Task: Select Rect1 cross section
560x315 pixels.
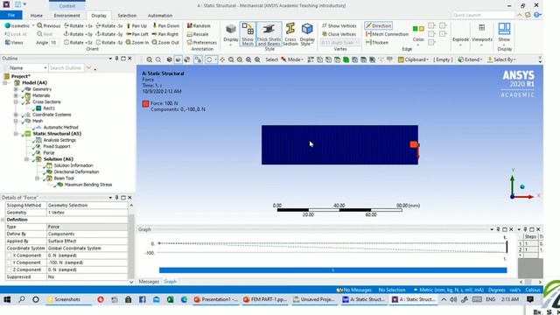Action: (x=49, y=108)
